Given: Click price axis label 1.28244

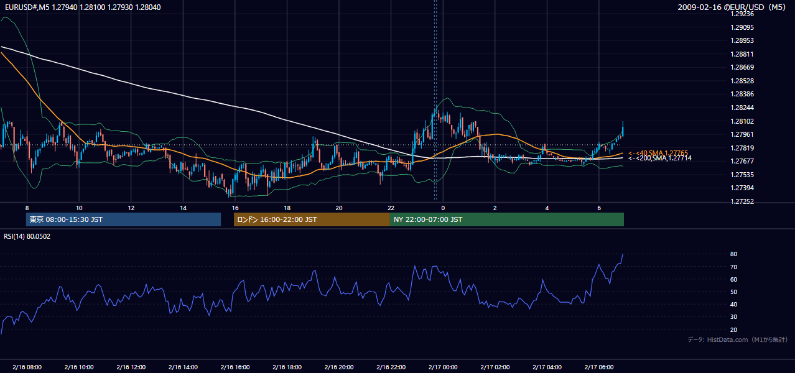Looking at the screenshot, I should [742, 108].
